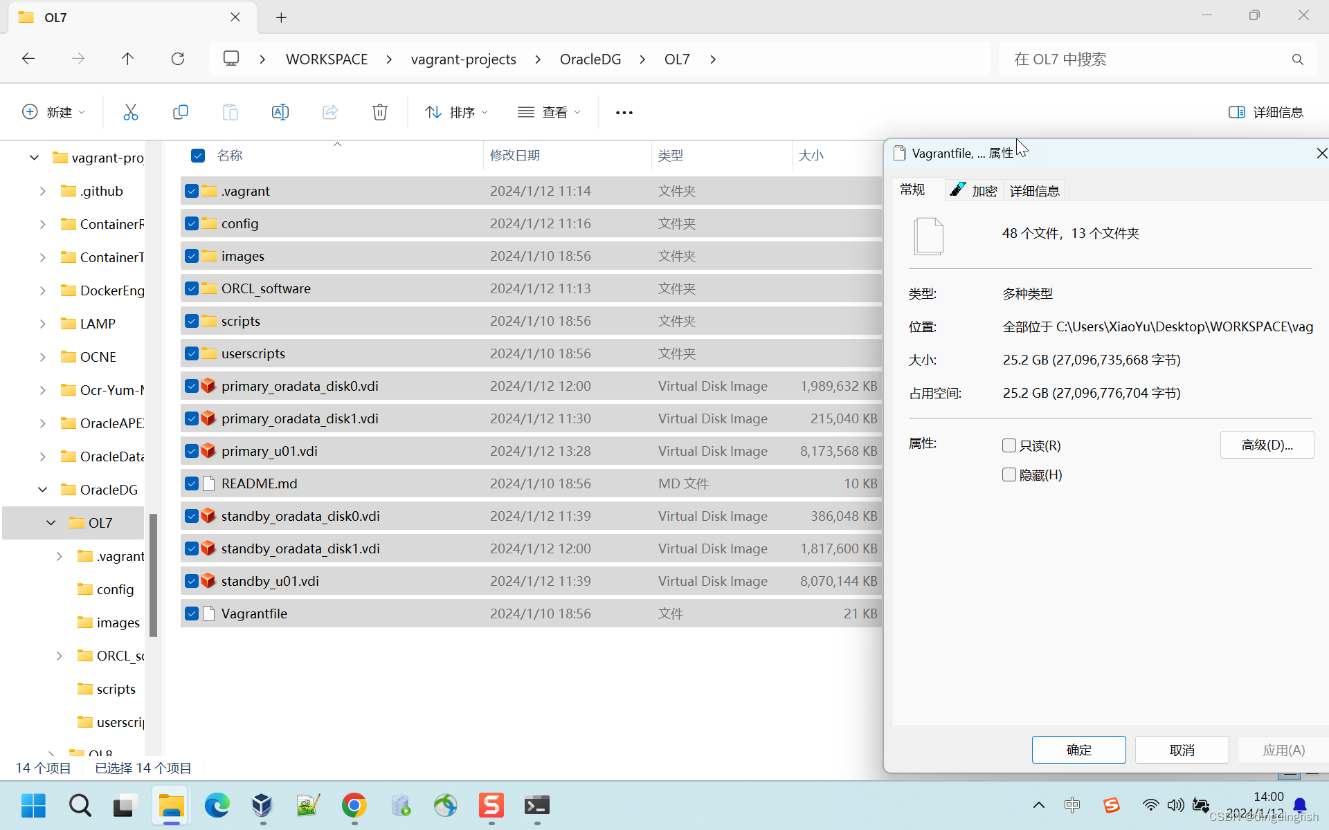Open taskbar Search
The width and height of the screenshot is (1329, 830).
[80, 805]
